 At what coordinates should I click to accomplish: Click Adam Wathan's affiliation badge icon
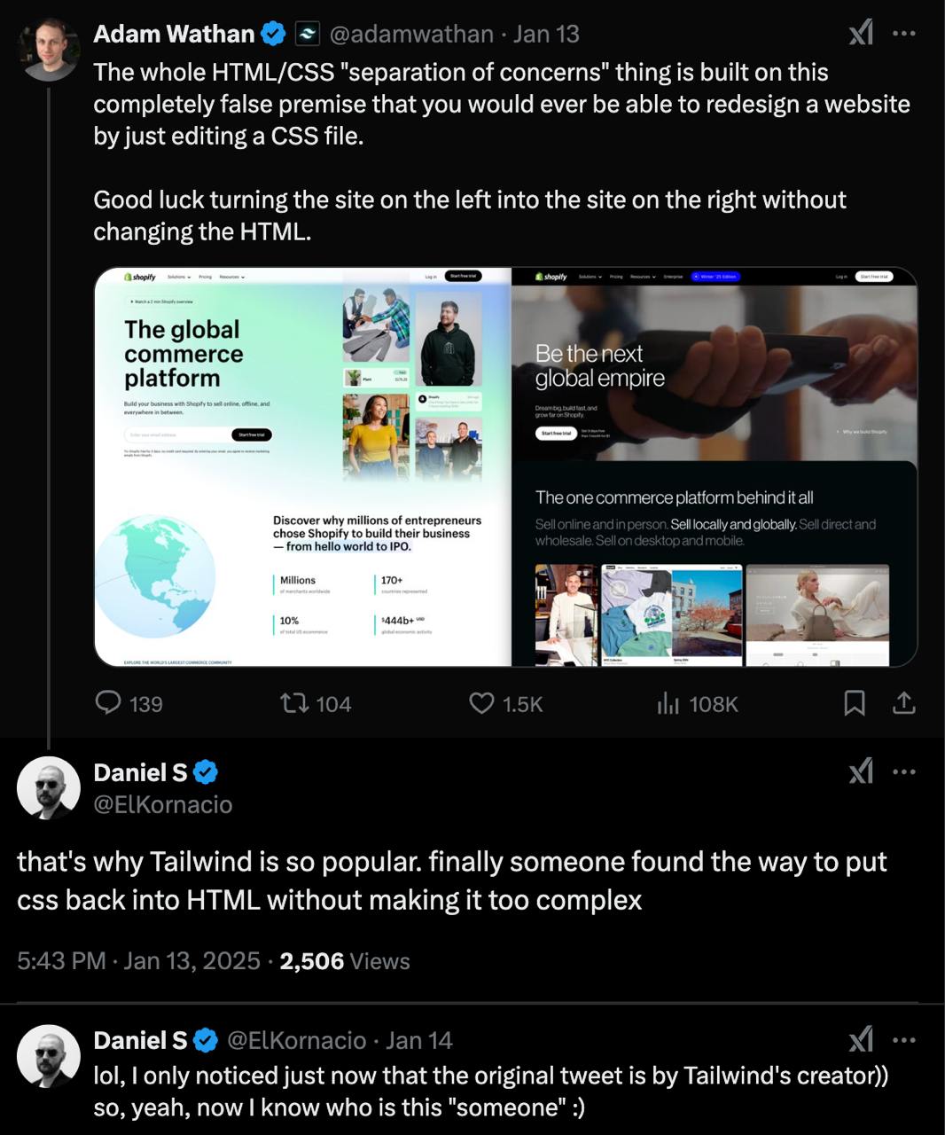click(x=307, y=34)
